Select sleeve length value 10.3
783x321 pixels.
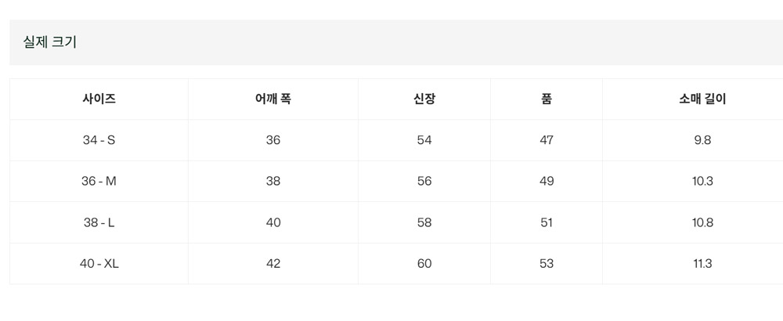click(702, 181)
